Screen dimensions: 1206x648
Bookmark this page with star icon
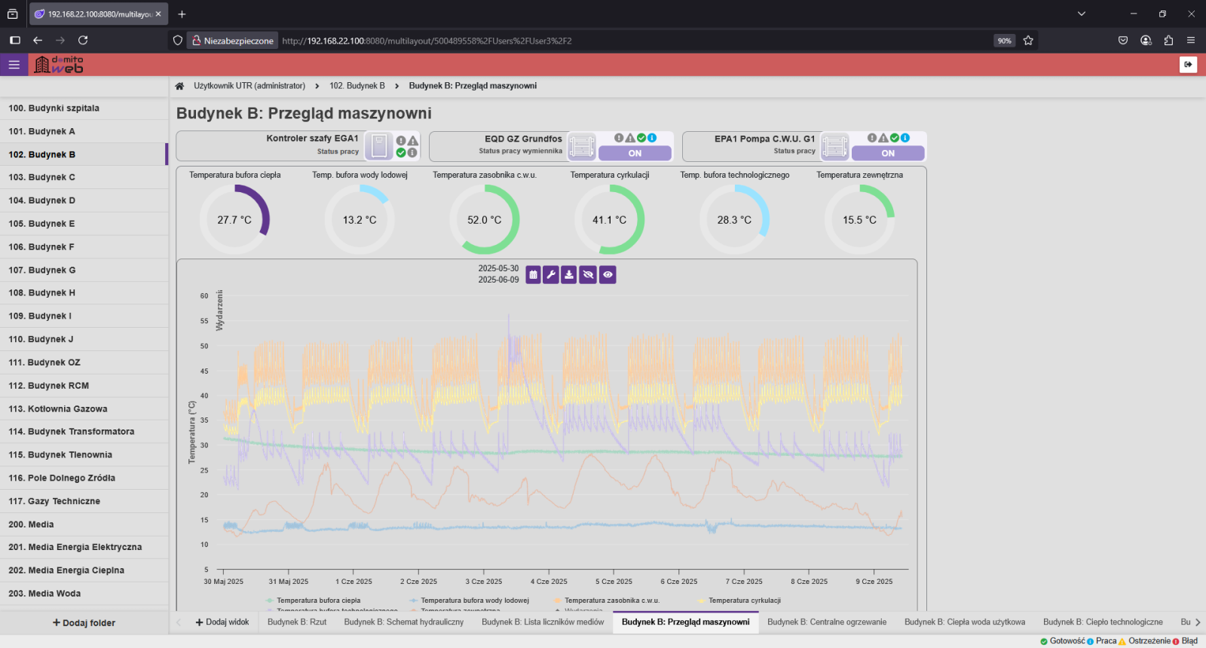click(1028, 41)
